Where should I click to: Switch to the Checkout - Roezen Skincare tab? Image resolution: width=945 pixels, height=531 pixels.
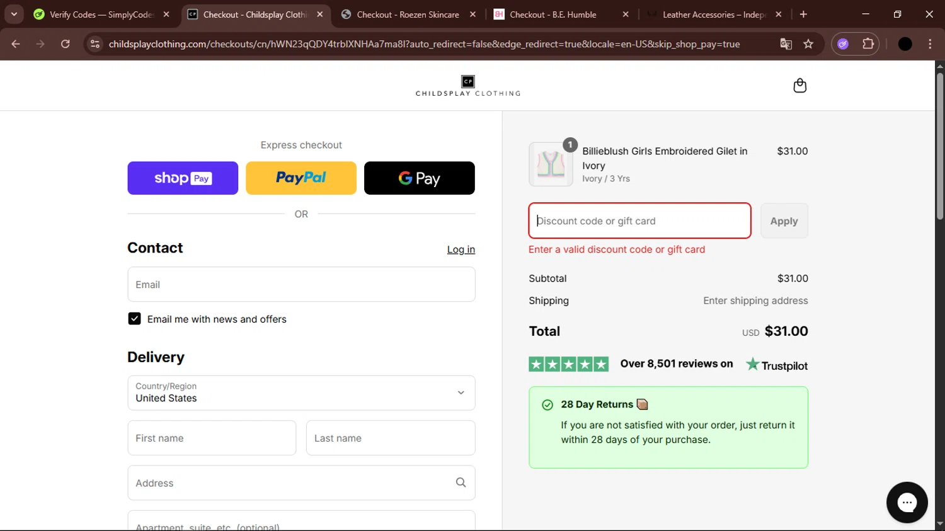407,14
